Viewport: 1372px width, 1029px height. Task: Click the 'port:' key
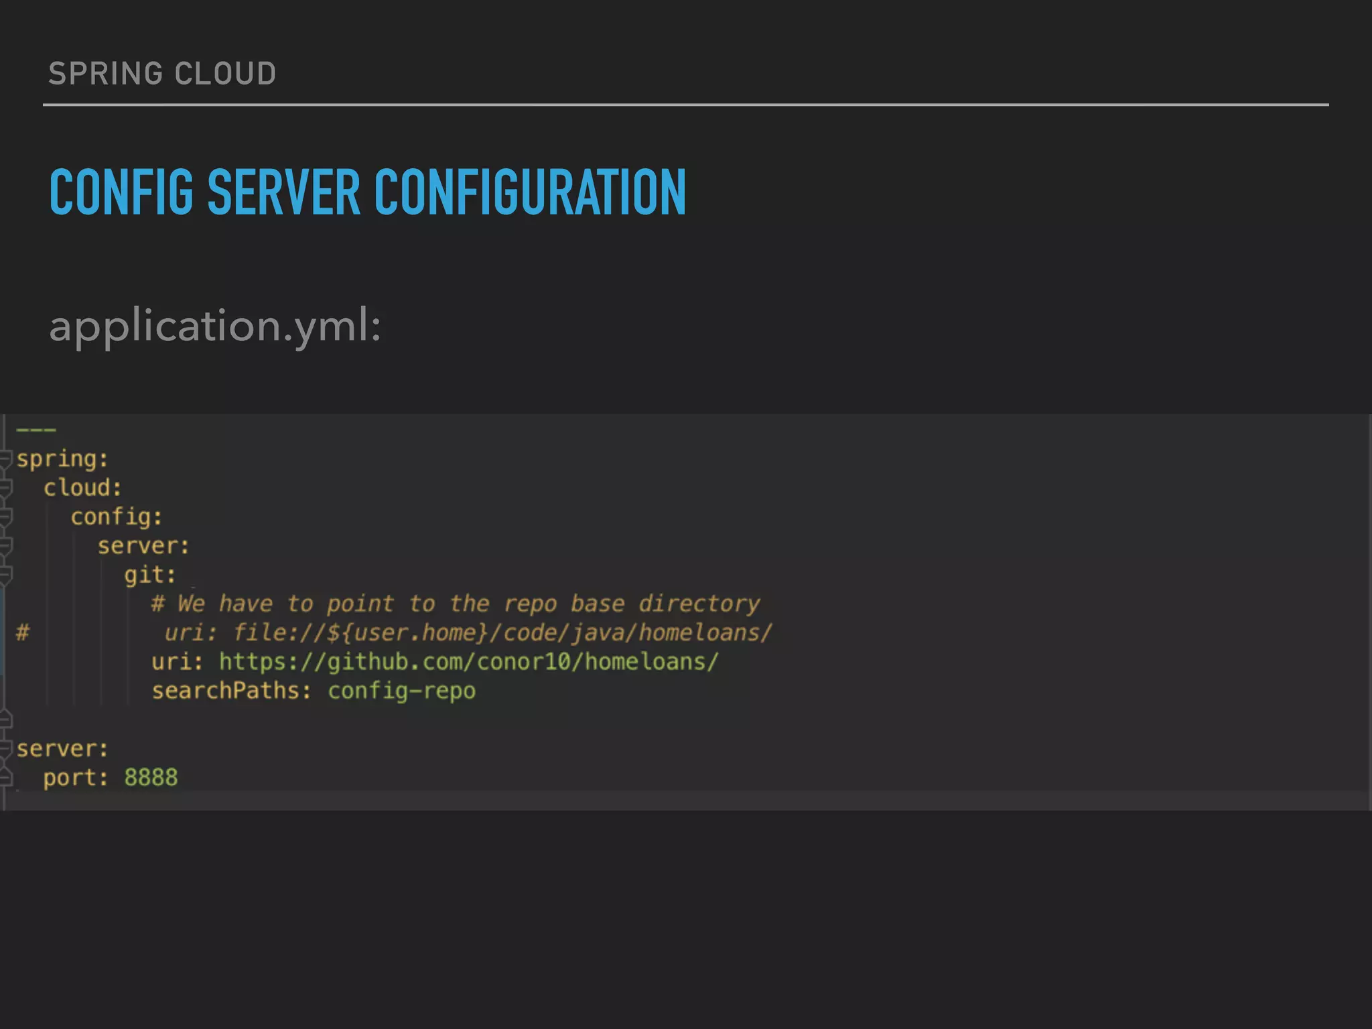click(x=76, y=778)
